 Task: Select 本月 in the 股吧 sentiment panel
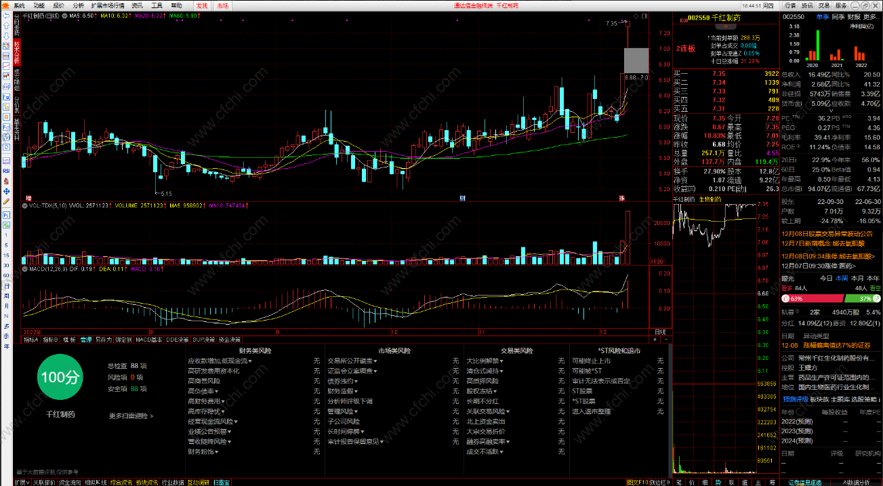(x=858, y=278)
